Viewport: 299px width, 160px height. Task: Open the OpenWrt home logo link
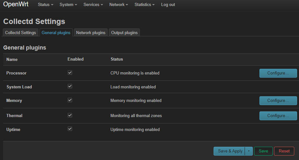coord(16,4)
